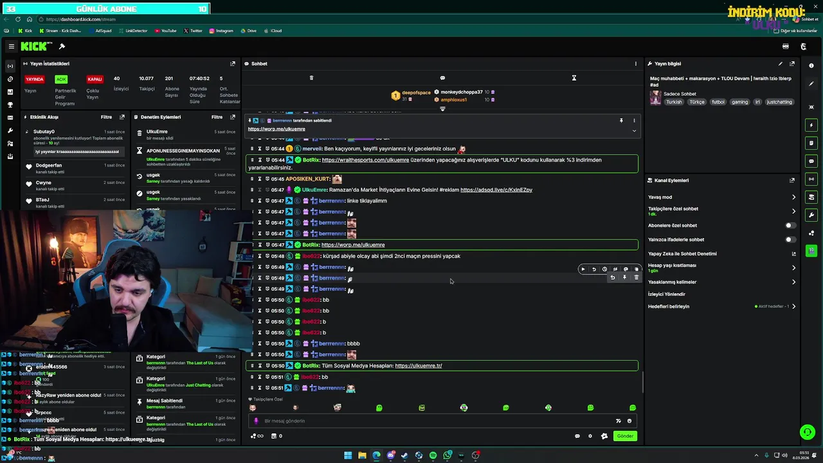Viewport: 823px width, 463px height.
Task: Click the chat bubble icon next to the gear
Action: 577,436
